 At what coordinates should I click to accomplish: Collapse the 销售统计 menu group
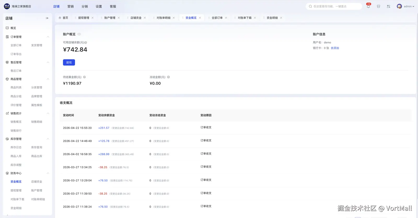tap(48, 113)
